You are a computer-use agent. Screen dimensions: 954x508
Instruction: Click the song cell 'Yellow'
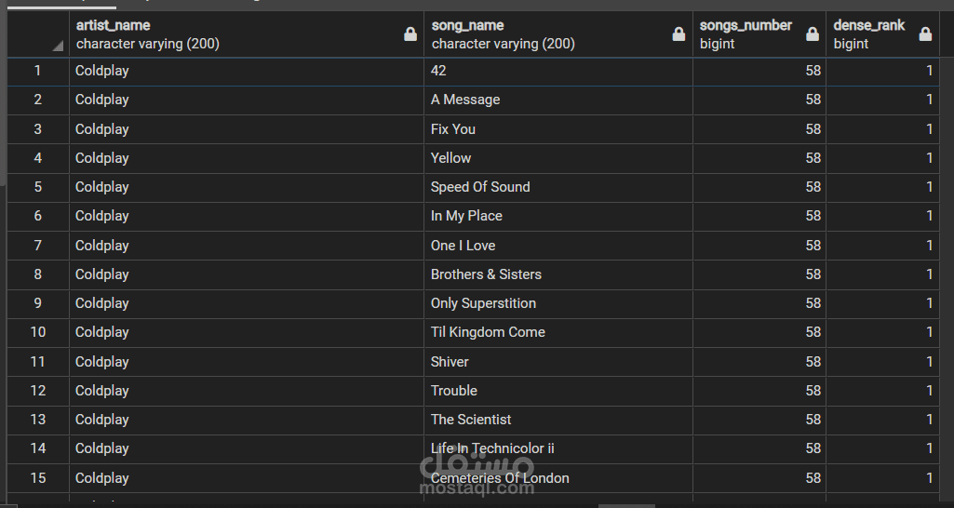pyautogui.click(x=558, y=158)
